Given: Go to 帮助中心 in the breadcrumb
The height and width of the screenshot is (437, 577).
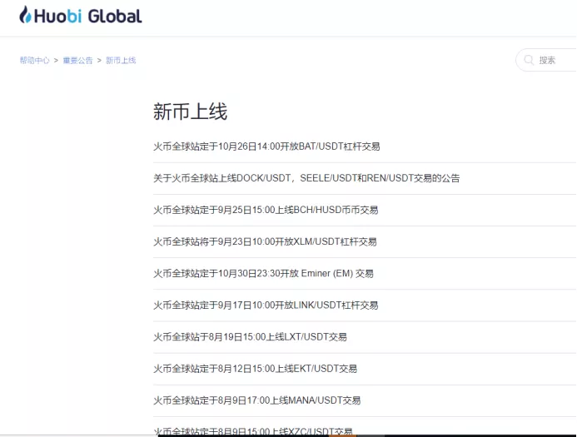Looking at the screenshot, I should pos(34,61).
